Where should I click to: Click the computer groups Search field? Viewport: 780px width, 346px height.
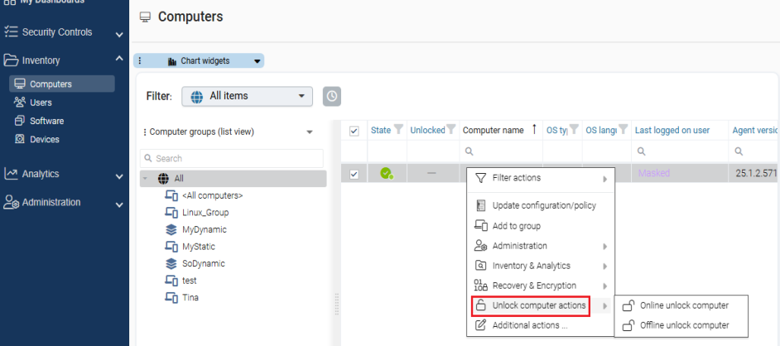pos(232,158)
